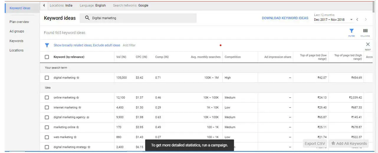The image size is (378, 153).
Task: Click the 'web marketing' keyword text
Action: point(63,137)
